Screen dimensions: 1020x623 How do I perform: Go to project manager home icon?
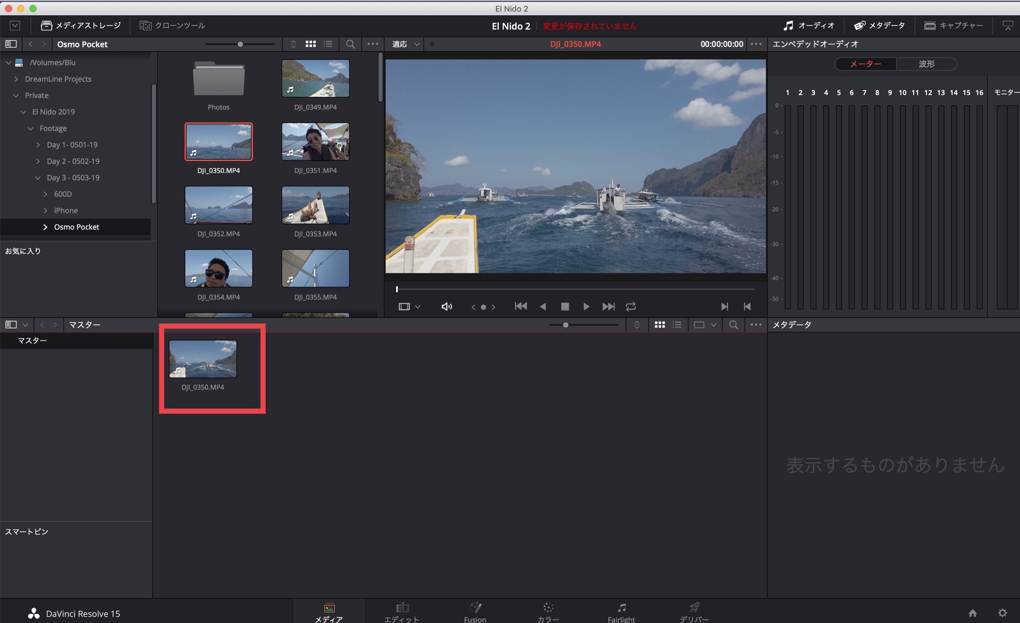pyautogui.click(x=972, y=613)
